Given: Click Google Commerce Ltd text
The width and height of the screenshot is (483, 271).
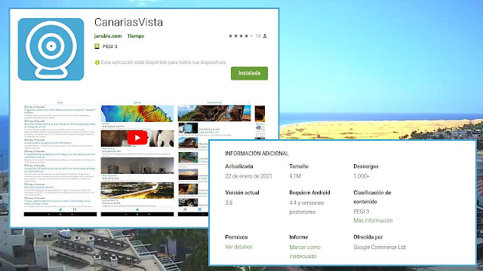Looking at the screenshot, I should pos(380,247).
